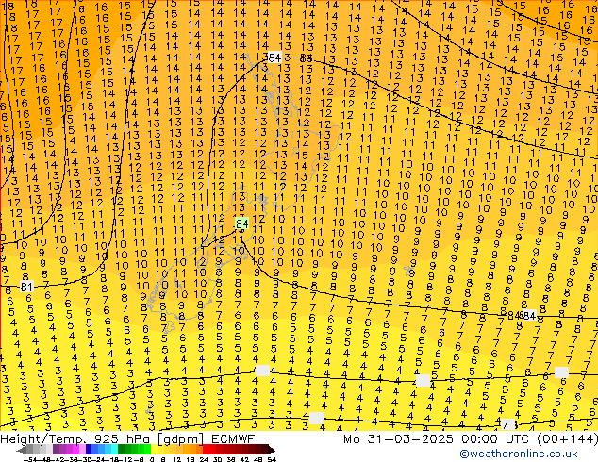Click the weatheronline.co.uk copyright link
This screenshot has width=598, height=462.
519,454
